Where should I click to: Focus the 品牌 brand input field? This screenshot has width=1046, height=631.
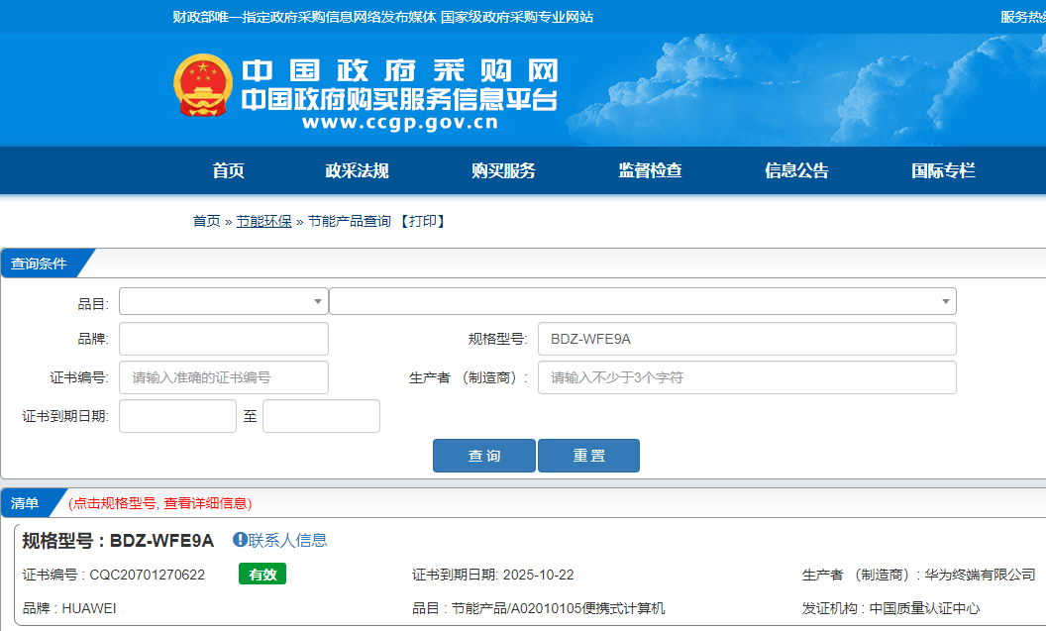click(x=224, y=339)
